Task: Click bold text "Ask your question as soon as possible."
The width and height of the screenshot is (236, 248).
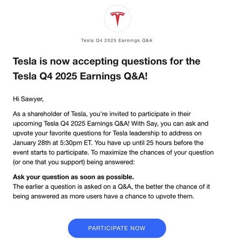Action: coord(73,177)
